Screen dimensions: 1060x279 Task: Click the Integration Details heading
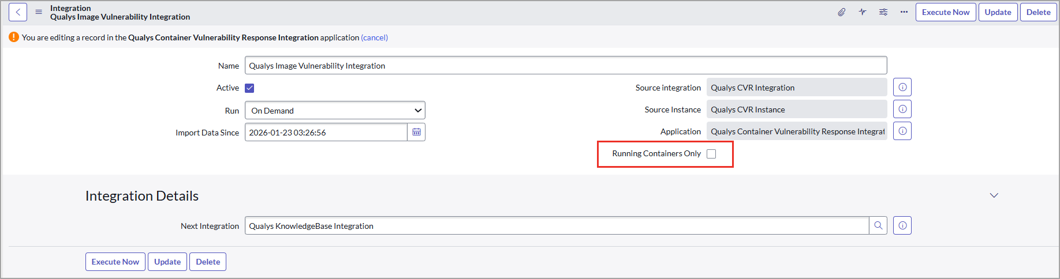[142, 196]
